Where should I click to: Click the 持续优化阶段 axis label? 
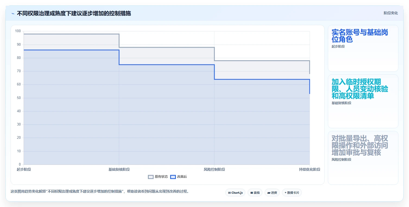pyautogui.click(x=310, y=170)
